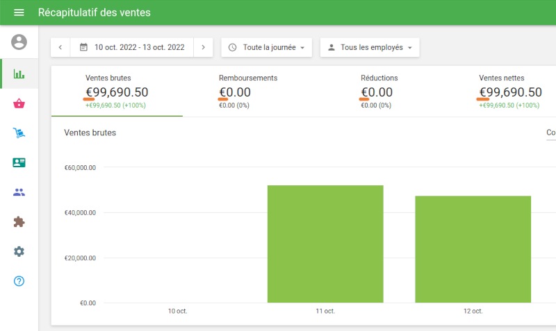This screenshot has width=556, height=331.
Task: Click the user account profile icon
Action: pos(19,42)
